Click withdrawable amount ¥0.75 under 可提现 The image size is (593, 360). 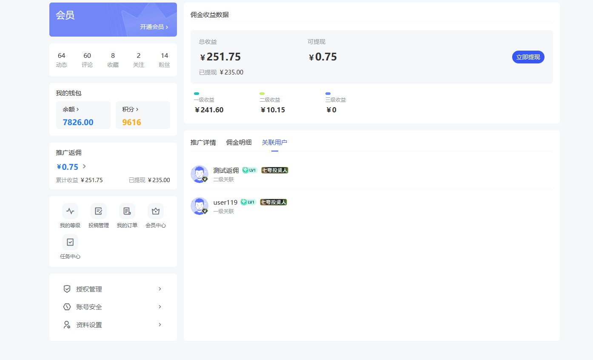322,57
